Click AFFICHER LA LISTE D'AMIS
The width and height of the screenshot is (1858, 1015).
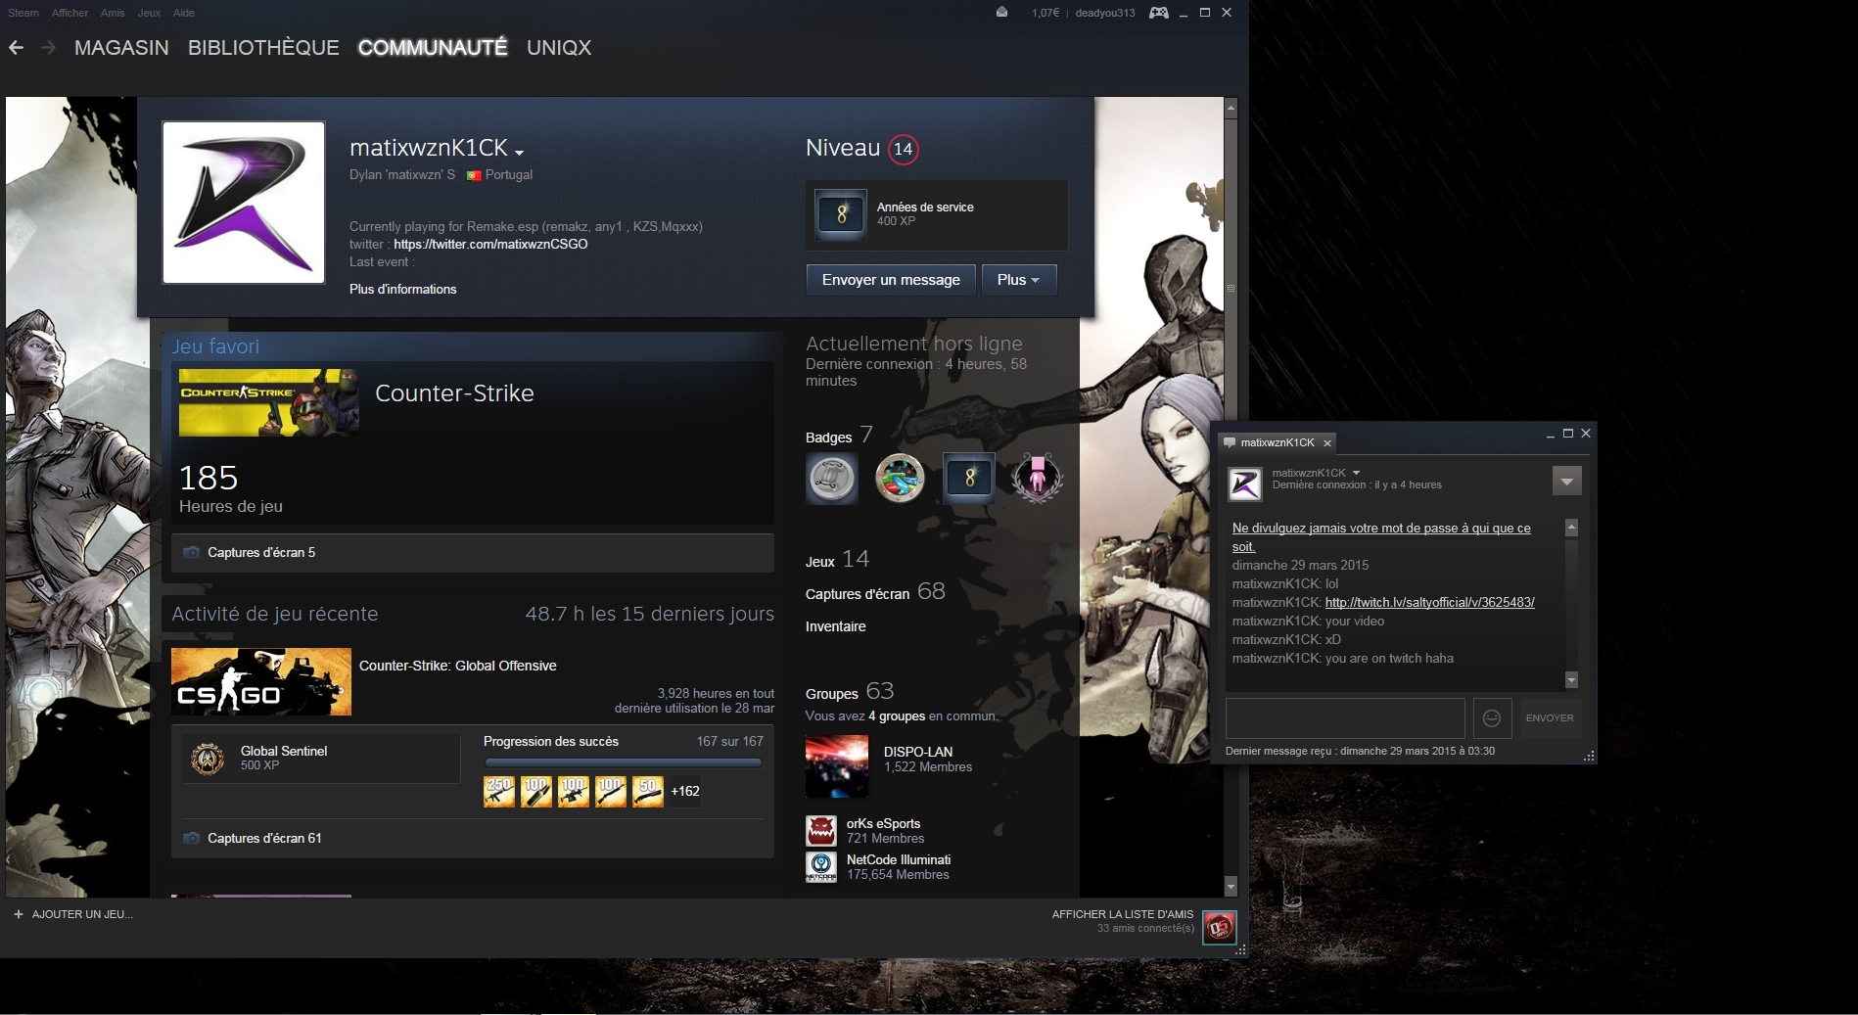coord(1123,914)
